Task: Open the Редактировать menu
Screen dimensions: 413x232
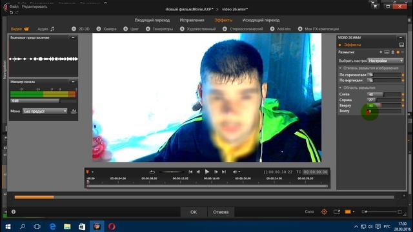Action: [x=34, y=6]
